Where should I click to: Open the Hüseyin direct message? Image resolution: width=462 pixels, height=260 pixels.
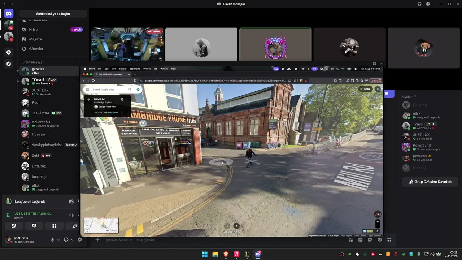[x=49, y=134]
